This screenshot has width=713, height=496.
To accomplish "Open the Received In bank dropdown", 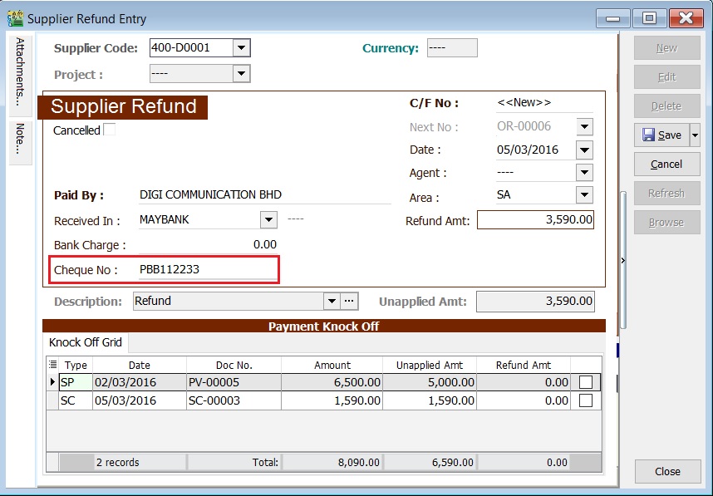I will coord(268,220).
